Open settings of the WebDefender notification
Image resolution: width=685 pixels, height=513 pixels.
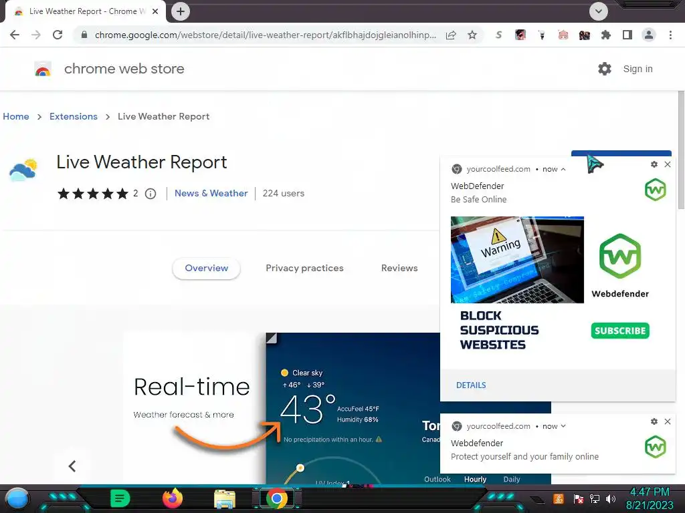click(654, 164)
